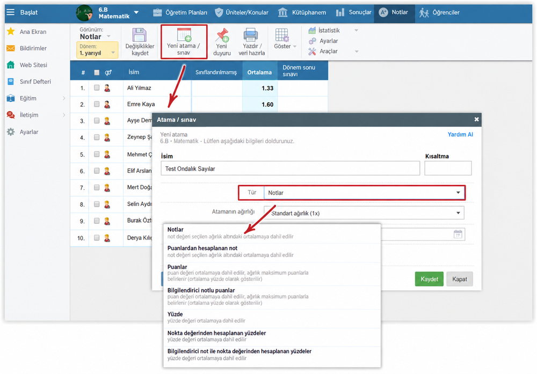
Task: Tick the checkbox for Ali Yılmaz
Action: click(x=97, y=87)
